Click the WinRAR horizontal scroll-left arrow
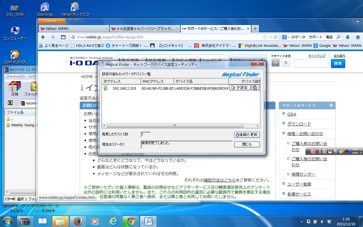Viewport: 363px width, 227px height. coord(7,192)
